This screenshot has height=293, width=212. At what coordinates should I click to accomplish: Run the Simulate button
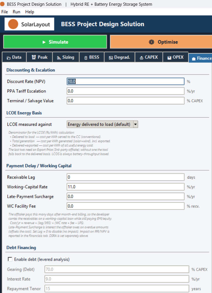pyautogui.click(x=55, y=42)
